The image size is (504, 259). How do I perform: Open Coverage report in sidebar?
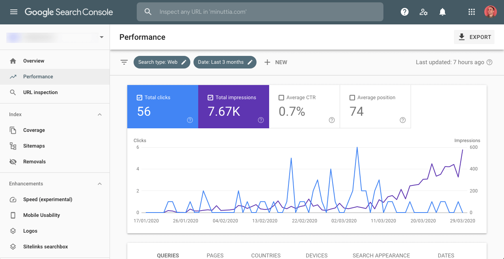point(34,130)
